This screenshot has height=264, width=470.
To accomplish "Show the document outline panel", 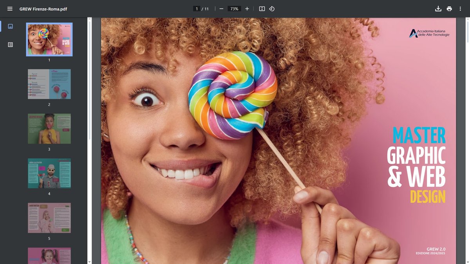I will [x=10, y=45].
